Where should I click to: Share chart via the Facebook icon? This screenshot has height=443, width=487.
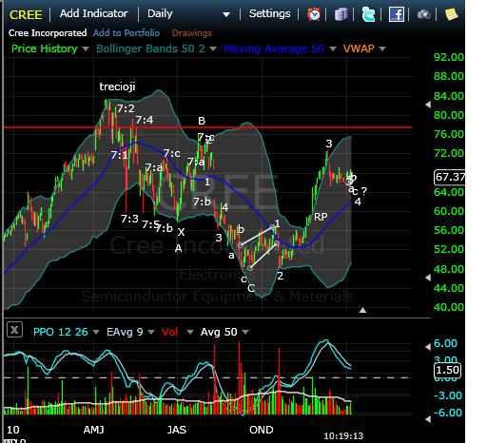pos(397,14)
